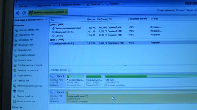Image resolution: width=197 pixels, height=110 pixels.
Task: Expand the Средства section in sidebar
Action: 17,107
